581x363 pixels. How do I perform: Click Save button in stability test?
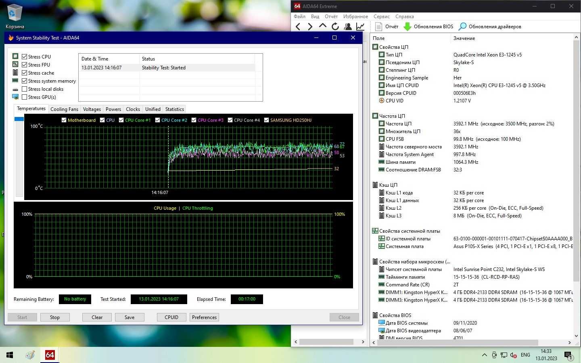130,317
